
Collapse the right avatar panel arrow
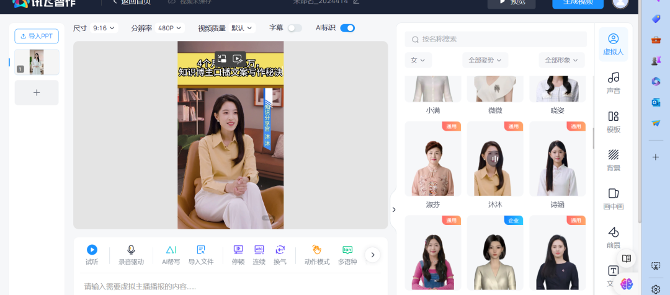[x=393, y=209]
